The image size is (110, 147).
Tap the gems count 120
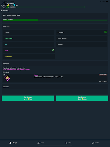coord(17,5)
